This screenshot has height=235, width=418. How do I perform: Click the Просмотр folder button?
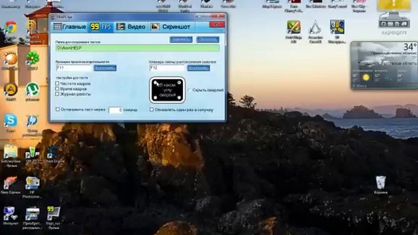click(208, 39)
